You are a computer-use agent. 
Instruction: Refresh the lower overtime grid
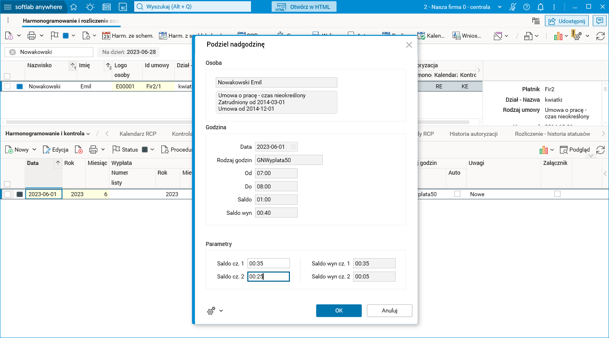coord(600,150)
